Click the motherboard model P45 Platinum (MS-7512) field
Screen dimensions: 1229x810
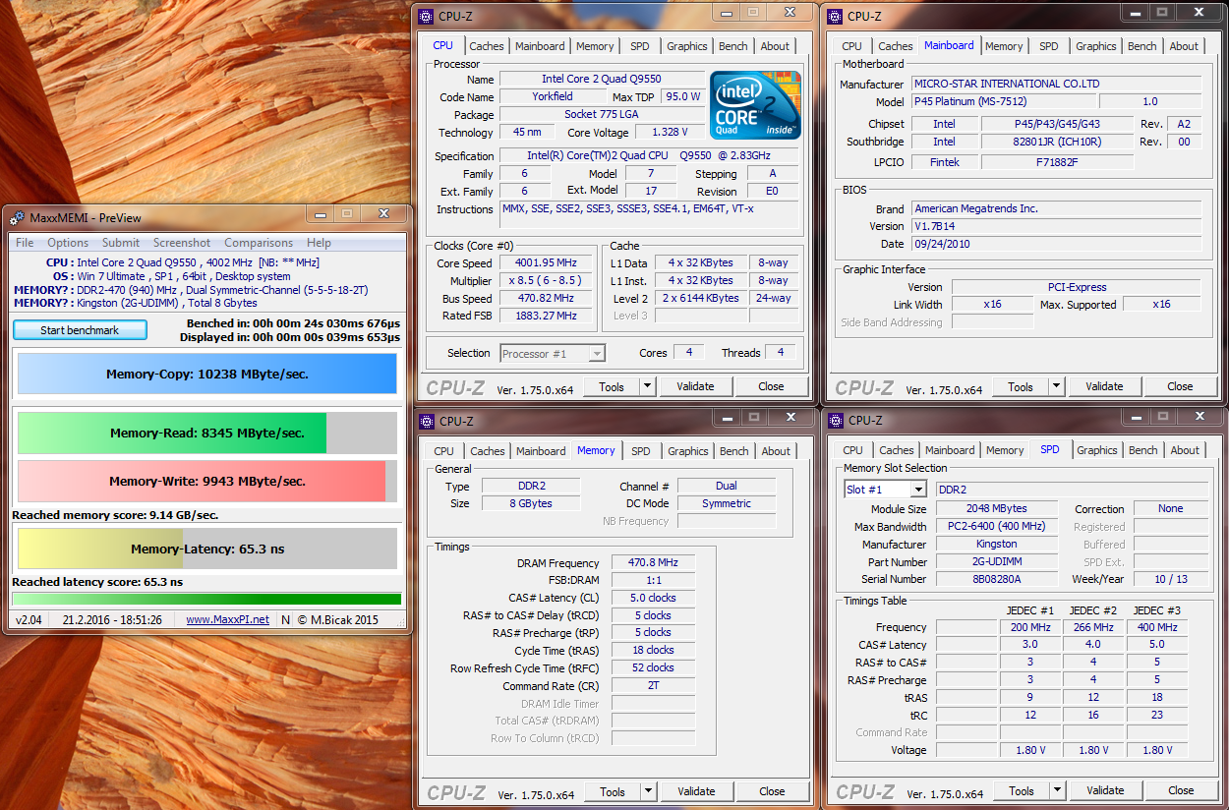pos(1003,101)
